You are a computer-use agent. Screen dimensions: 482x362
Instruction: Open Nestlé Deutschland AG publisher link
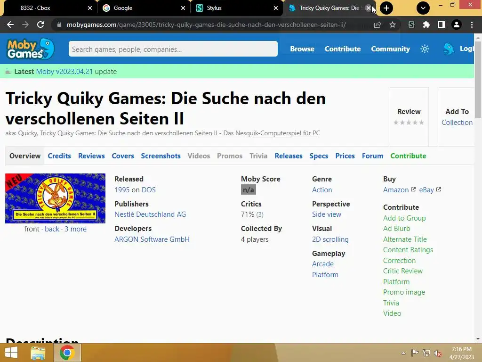(x=150, y=214)
